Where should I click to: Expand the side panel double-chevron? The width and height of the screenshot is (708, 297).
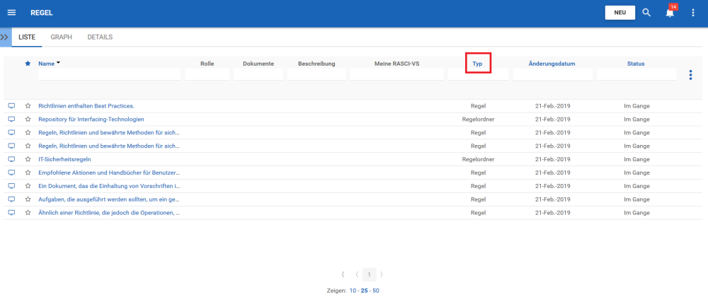pyautogui.click(x=5, y=37)
